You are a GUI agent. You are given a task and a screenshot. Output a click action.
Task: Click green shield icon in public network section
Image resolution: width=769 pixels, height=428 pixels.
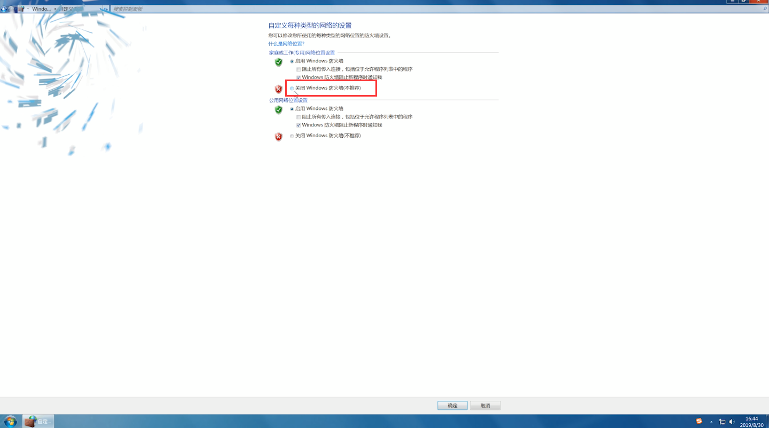click(x=278, y=110)
